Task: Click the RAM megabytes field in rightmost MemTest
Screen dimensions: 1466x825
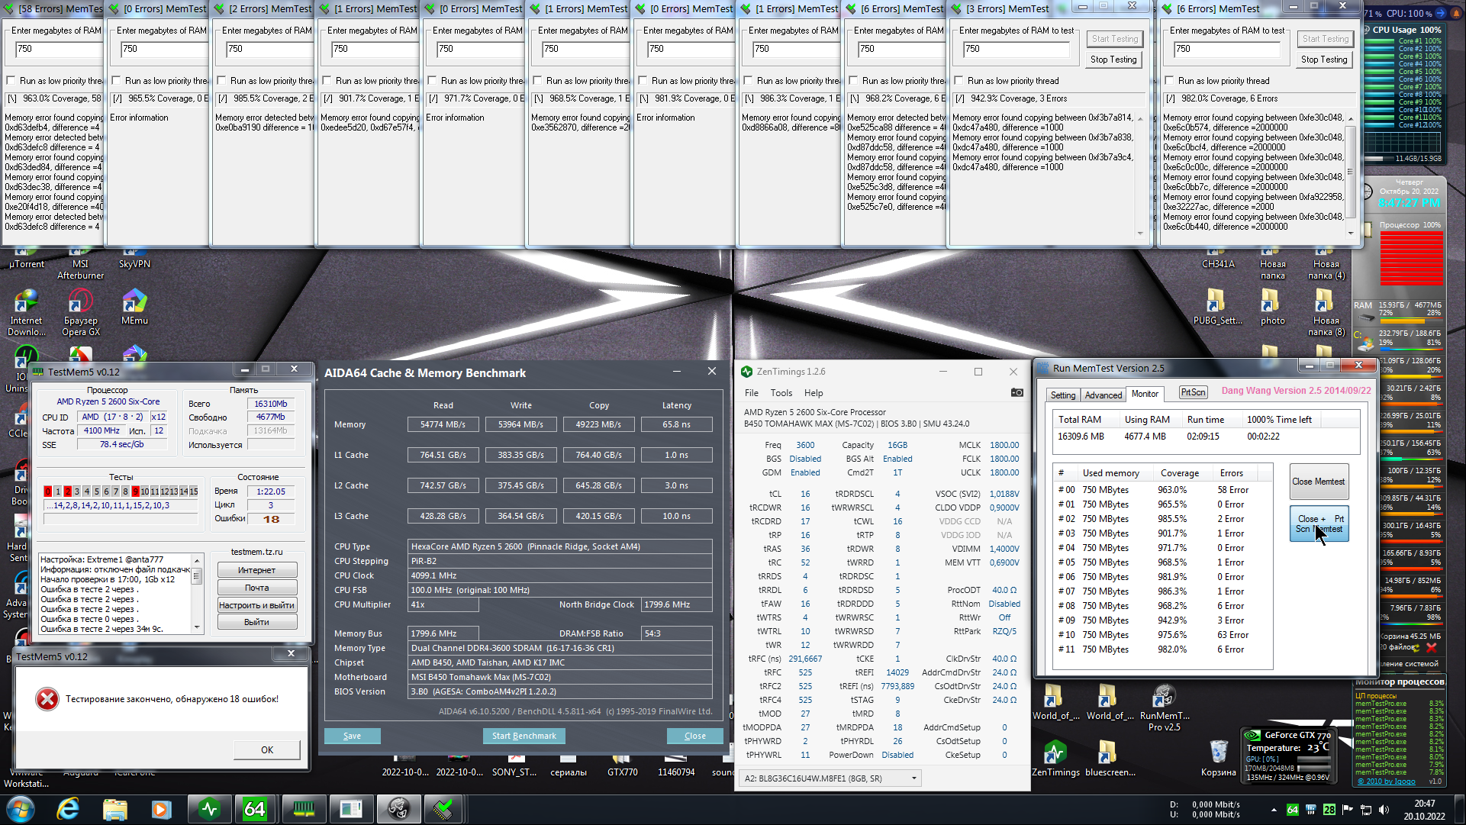Action: [1226, 49]
